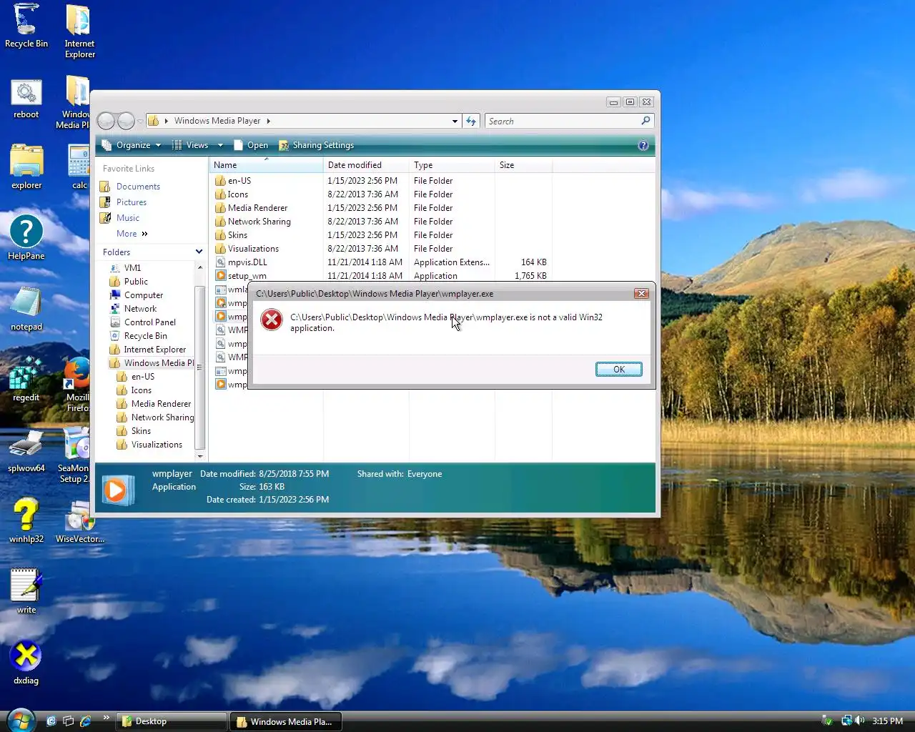Select the regedit desktop icon
Viewport: 915px width, 732px height.
pyautogui.click(x=26, y=380)
